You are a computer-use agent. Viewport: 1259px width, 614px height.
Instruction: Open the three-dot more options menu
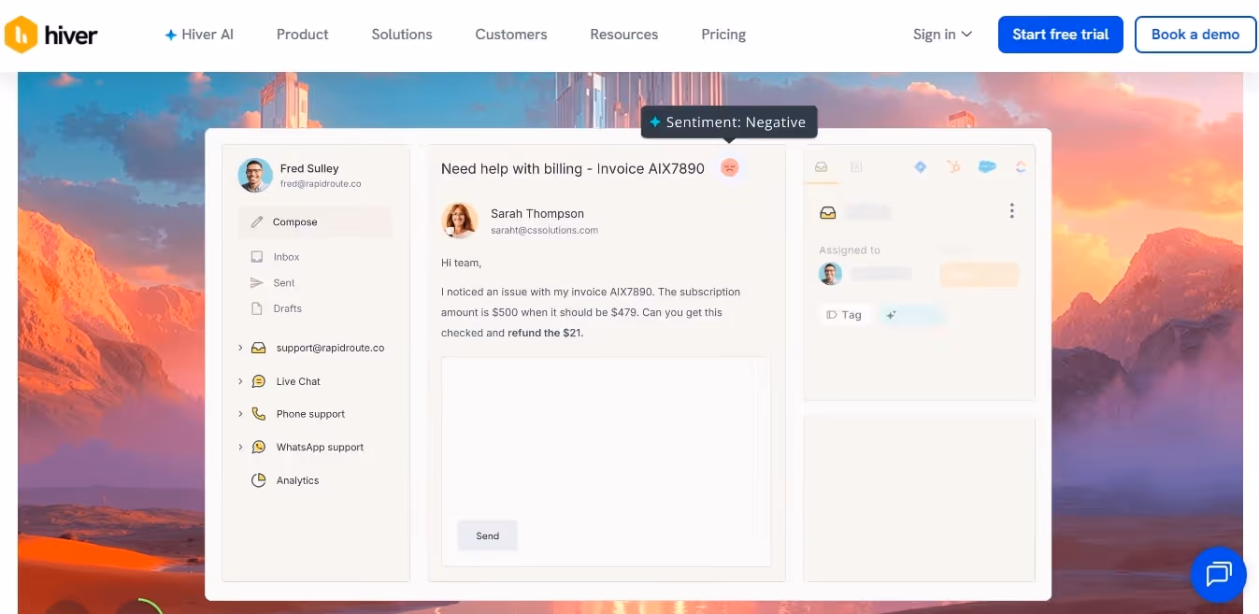coord(1011,211)
